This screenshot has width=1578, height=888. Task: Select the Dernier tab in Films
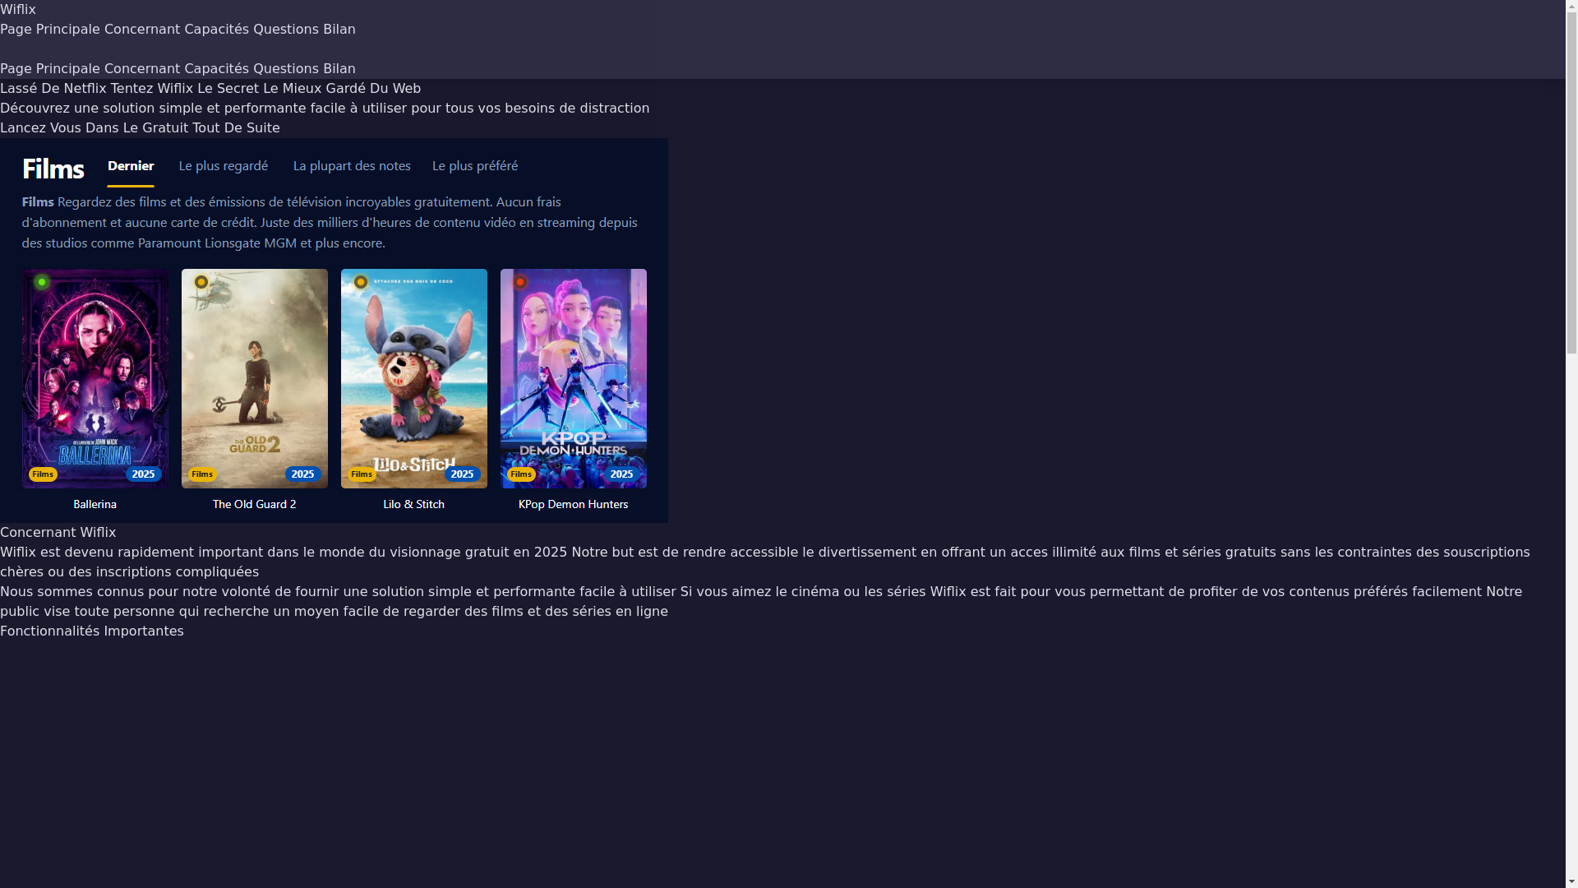tap(131, 166)
